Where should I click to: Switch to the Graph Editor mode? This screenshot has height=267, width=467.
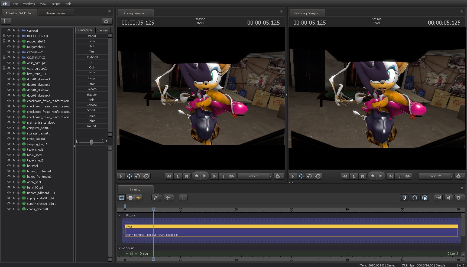click(139, 198)
